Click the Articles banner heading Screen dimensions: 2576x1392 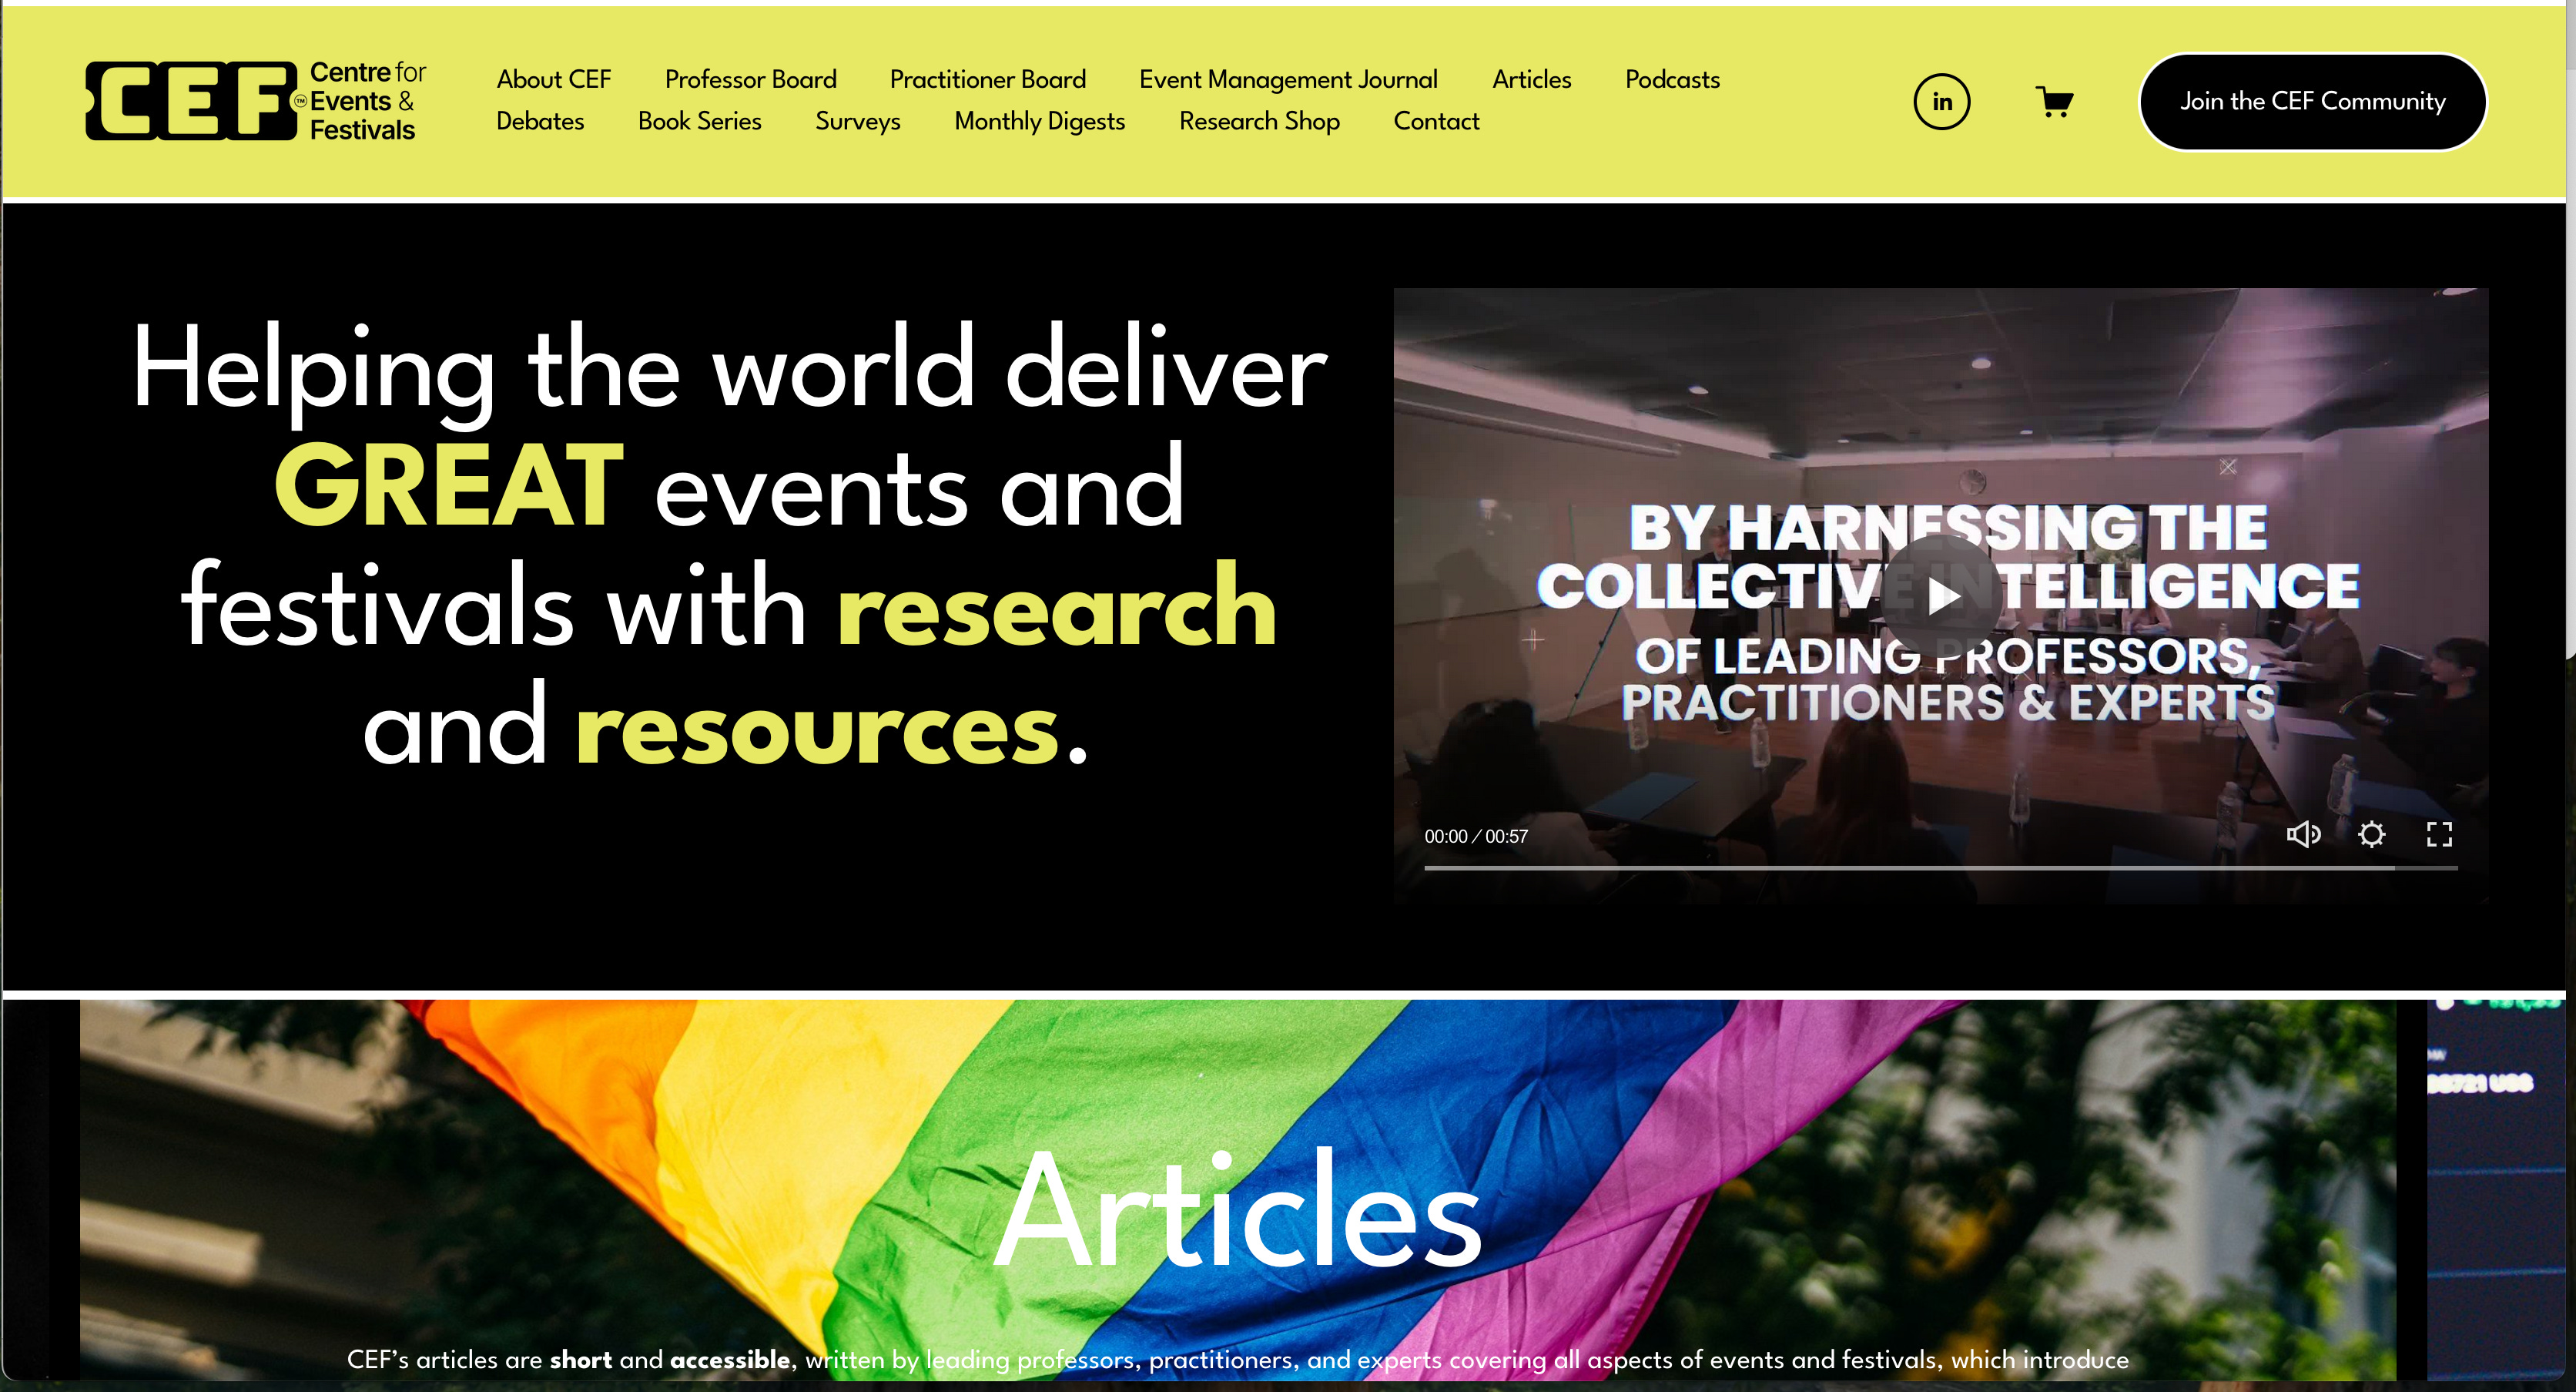(x=1237, y=1210)
